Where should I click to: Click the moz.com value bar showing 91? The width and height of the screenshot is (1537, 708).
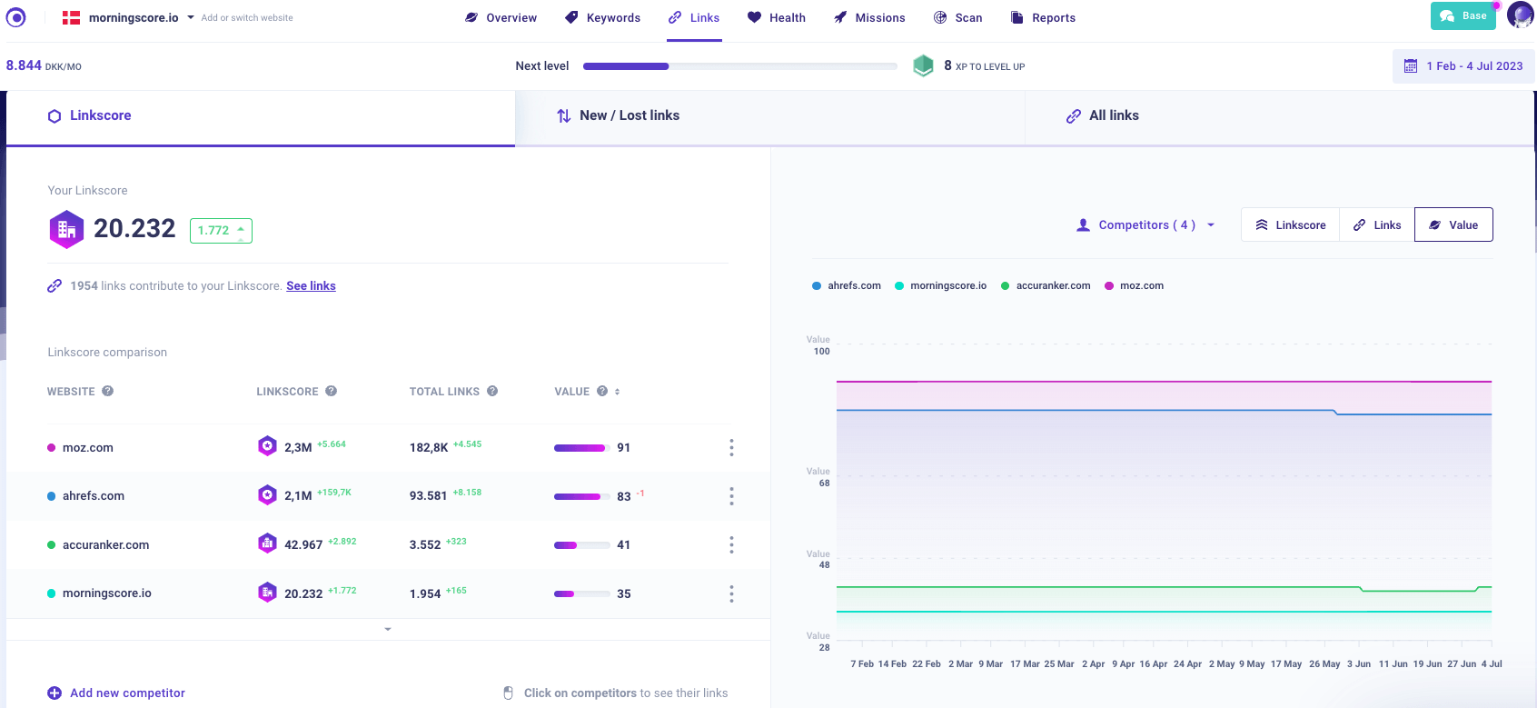click(581, 447)
